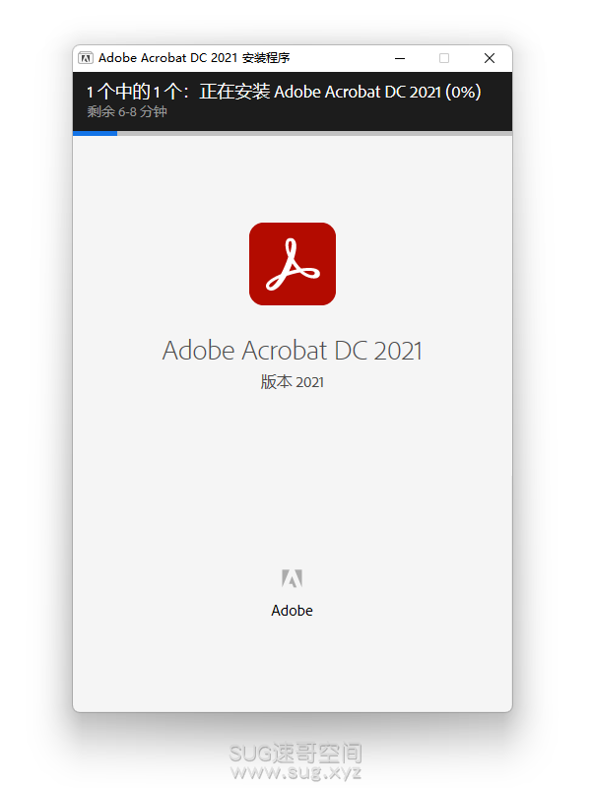Click the '版本 2021' version text
This screenshot has height=788, width=591.
point(292,382)
